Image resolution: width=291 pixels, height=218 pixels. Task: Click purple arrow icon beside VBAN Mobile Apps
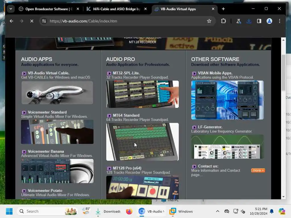point(194,74)
